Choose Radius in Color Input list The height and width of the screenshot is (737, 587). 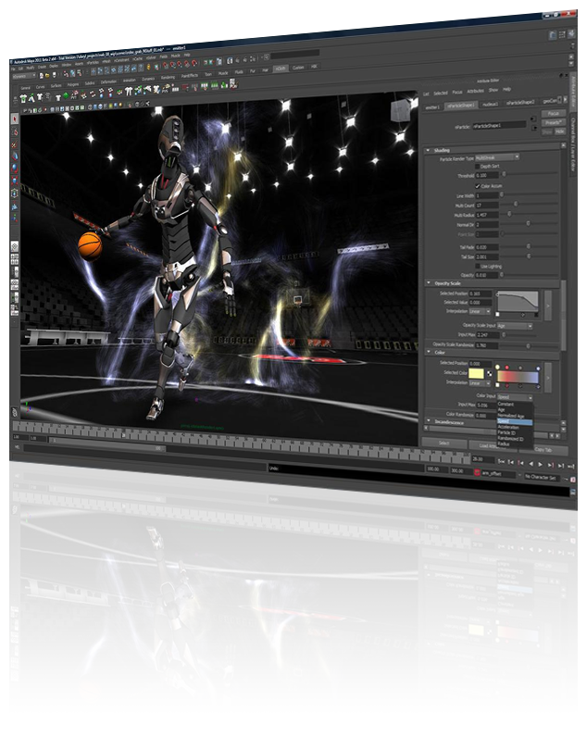[504, 443]
